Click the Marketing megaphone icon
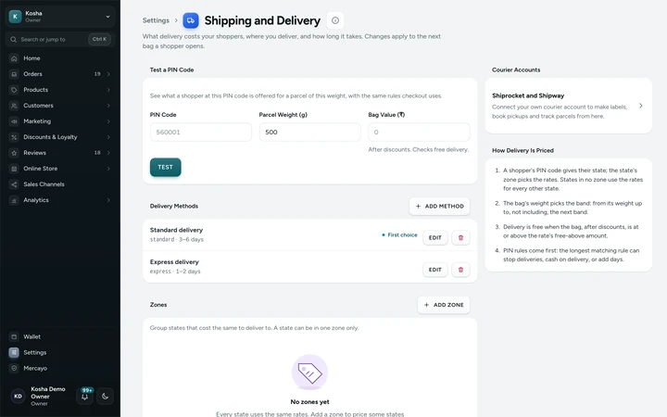667x417 pixels. [14, 121]
